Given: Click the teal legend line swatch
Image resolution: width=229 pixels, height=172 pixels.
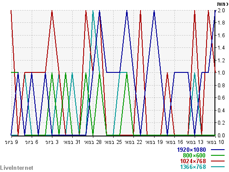Looking at the screenshot, I should point(218,167).
